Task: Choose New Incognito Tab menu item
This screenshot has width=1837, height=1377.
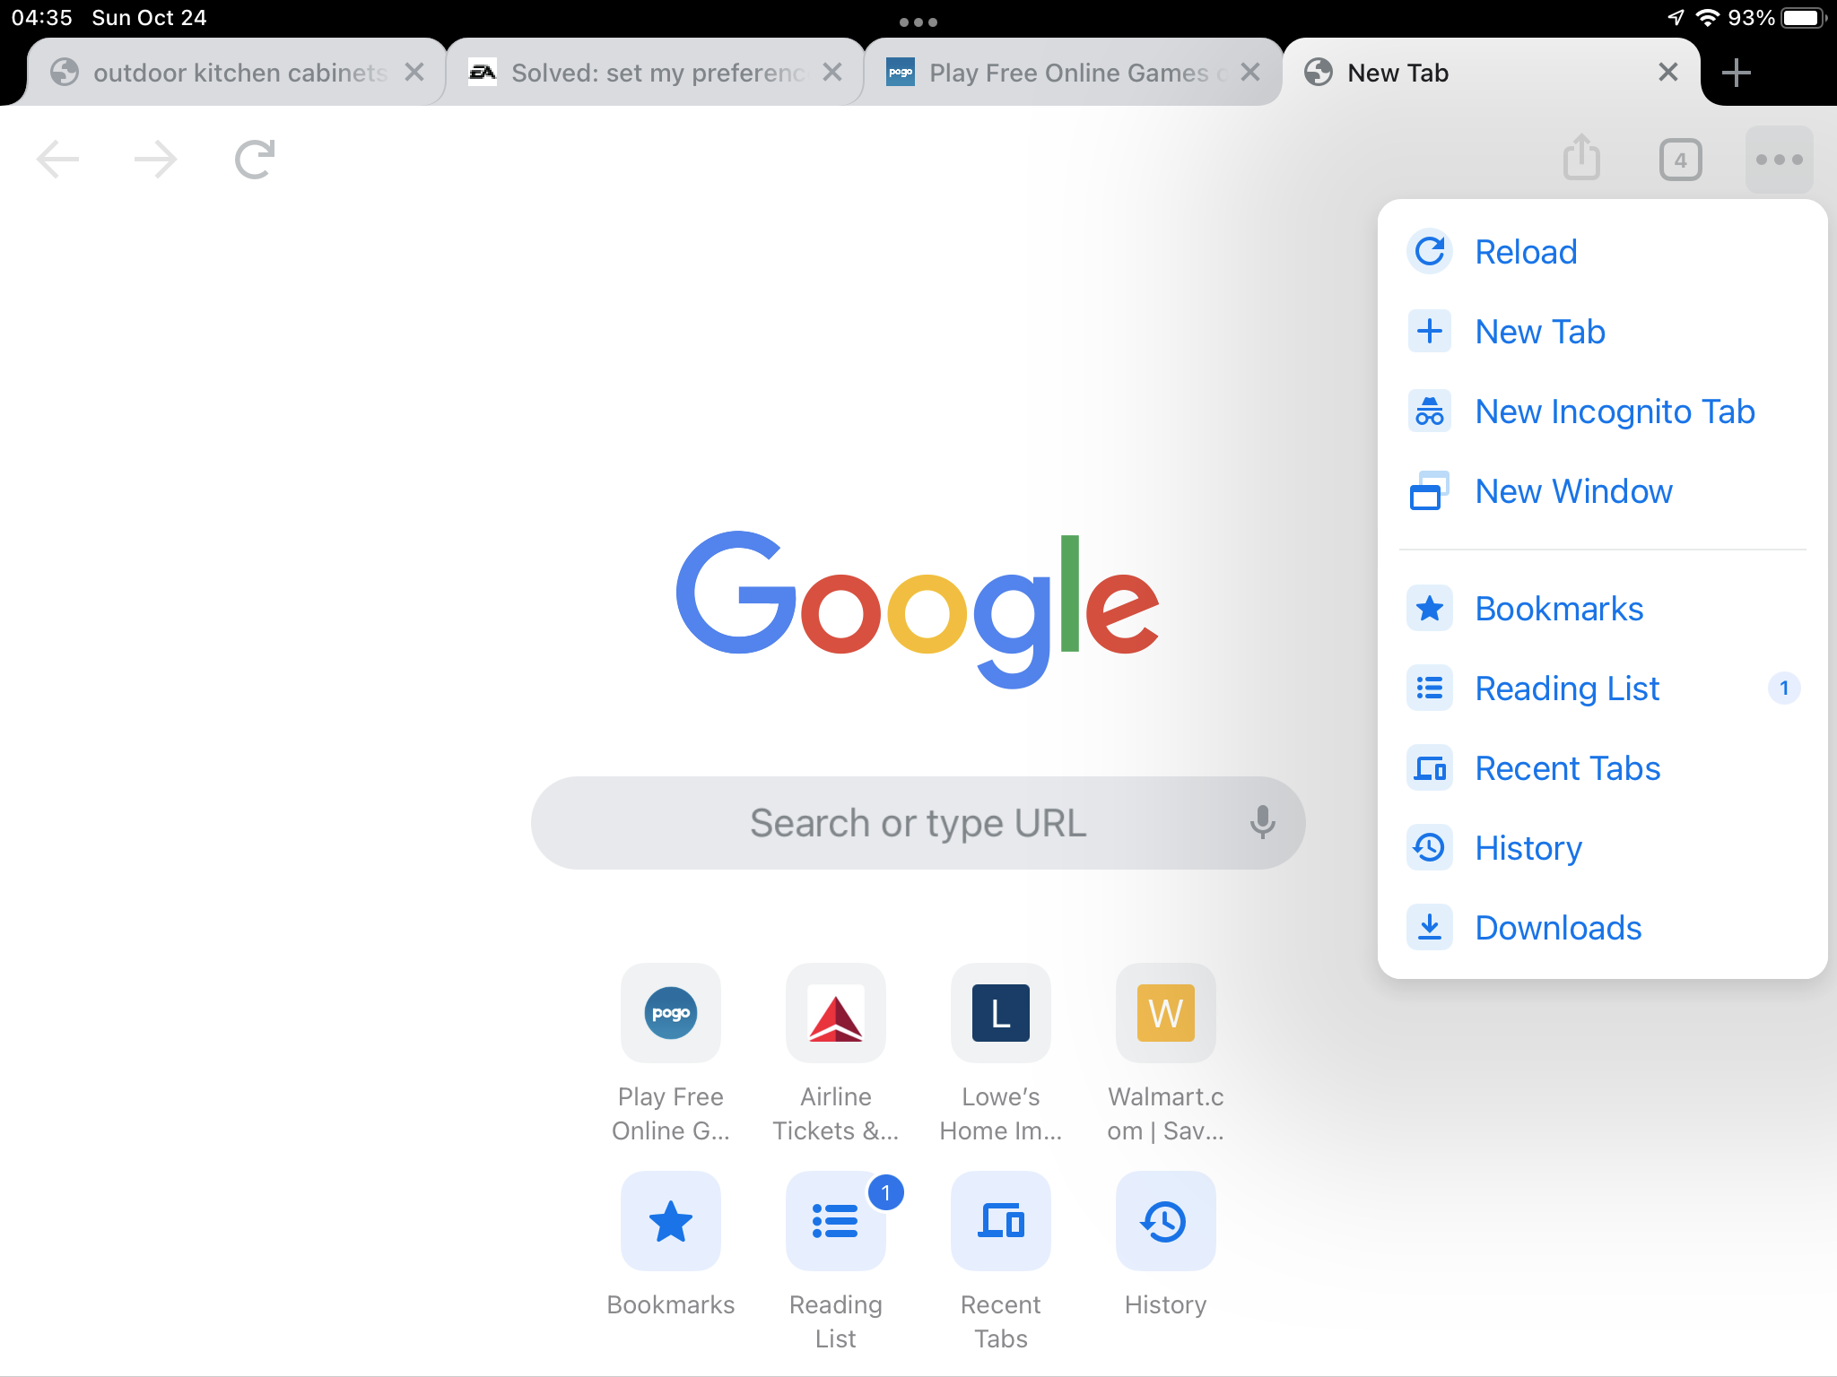Action: tap(1602, 411)
